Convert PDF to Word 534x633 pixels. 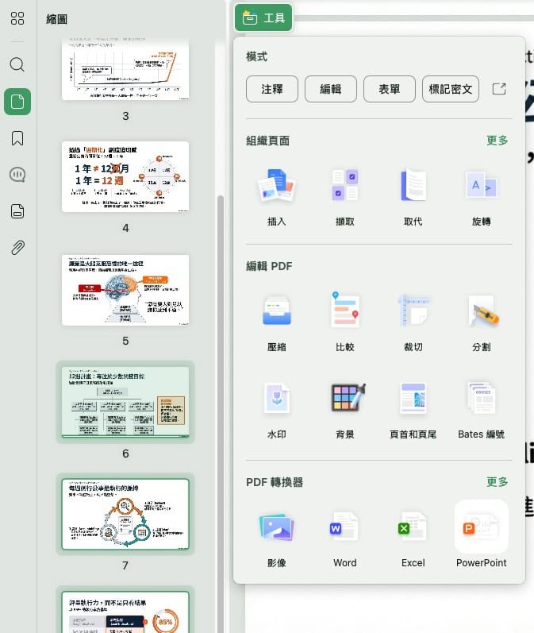[x=345, y=538]
